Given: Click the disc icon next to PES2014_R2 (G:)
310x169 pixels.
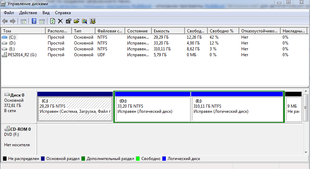Looking at the screenshot, I should point(4,54).
